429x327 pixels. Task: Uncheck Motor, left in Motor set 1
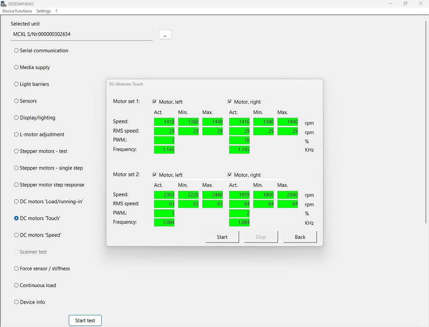pos(155,102)
